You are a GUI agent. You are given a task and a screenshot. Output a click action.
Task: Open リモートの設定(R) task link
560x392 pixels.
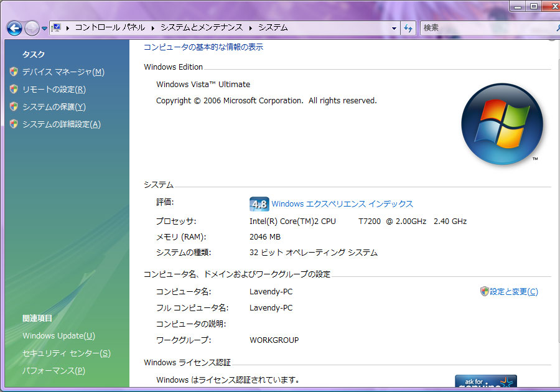(54, 90)
